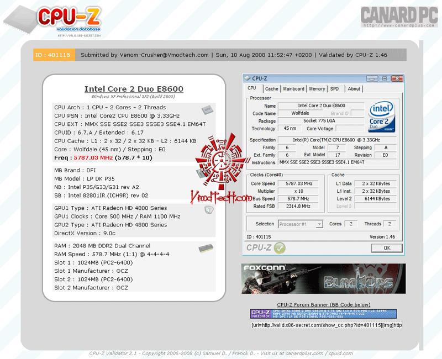Image resolution: width=442 pixels, height=359 pixels.
Task: Click the 'RAM Speed : 578.7 MHz' line
Action: coord(112,254)
